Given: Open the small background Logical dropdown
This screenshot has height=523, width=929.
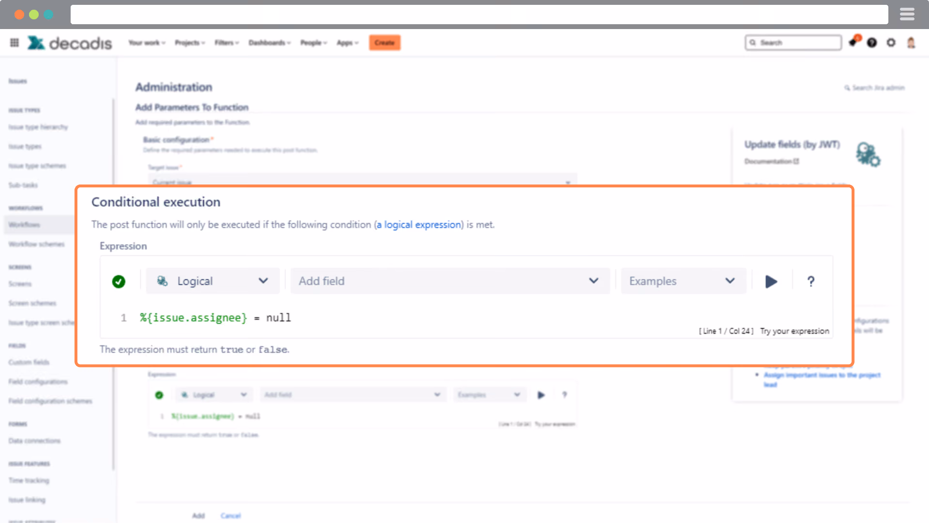Looking at the screenshot, I should pos(215,395).
